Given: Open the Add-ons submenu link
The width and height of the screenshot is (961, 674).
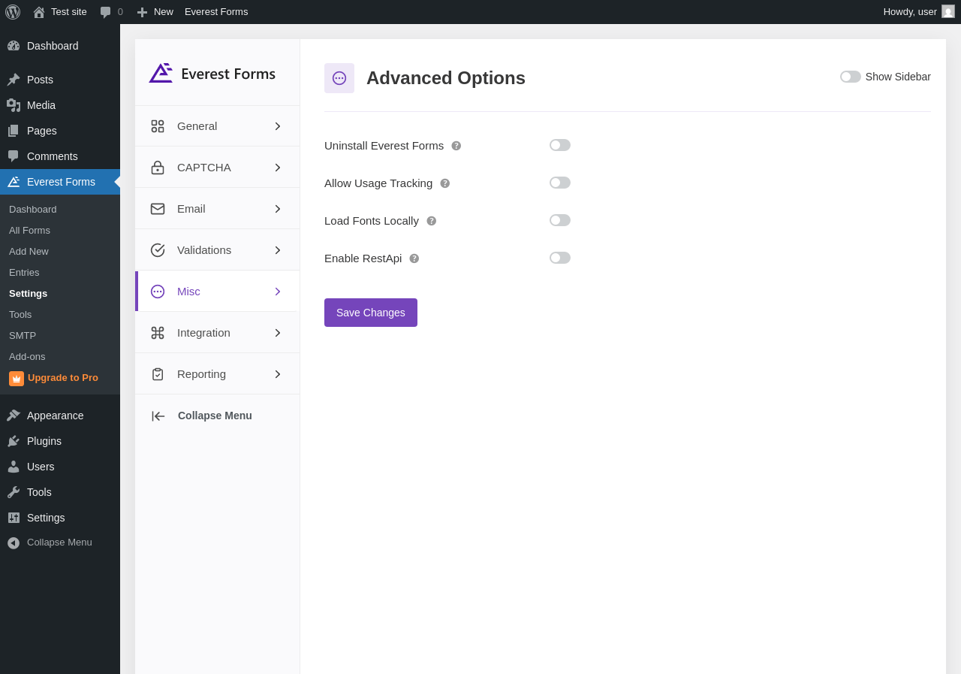Looking at the screenshot, I should pyautogui.click(x=27, y=357).
